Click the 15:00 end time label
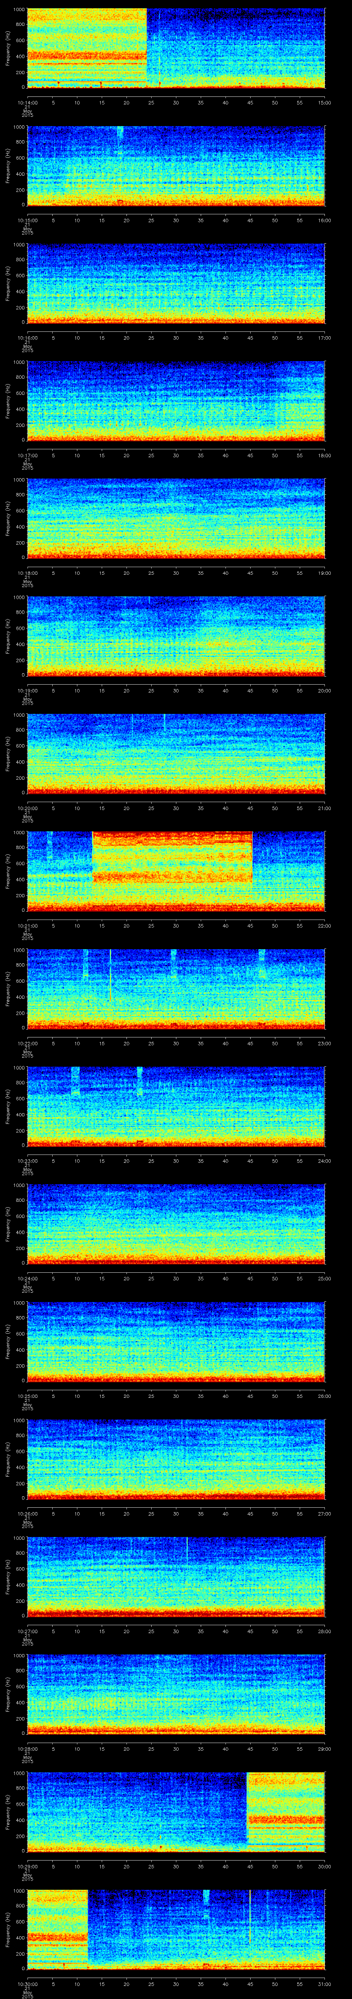 coord(325,102)
